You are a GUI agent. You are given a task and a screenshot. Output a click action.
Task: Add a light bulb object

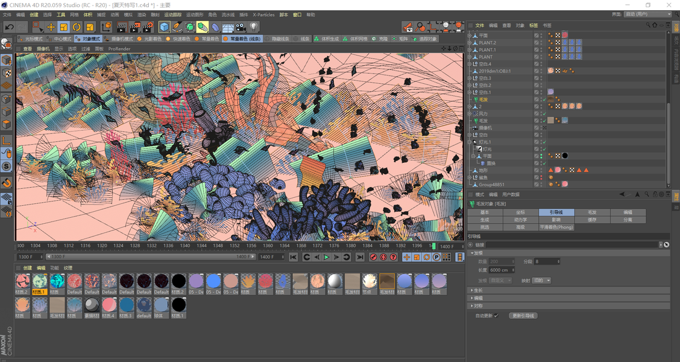coord(254,27)
